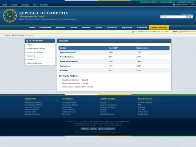Open the Tourism navigation tab

click(x=98, y=28)
